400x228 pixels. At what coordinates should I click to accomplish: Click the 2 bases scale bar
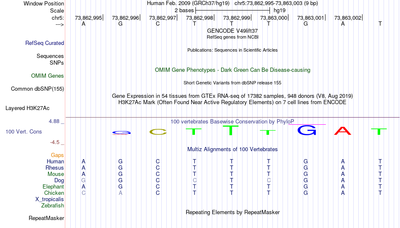click(x=232, y=10)
